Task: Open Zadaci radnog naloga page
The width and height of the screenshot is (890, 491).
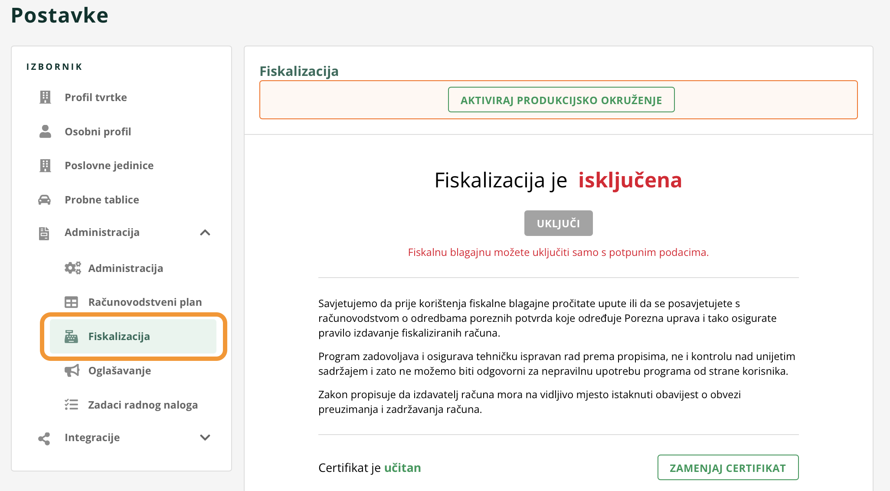Action: point(143,405)
